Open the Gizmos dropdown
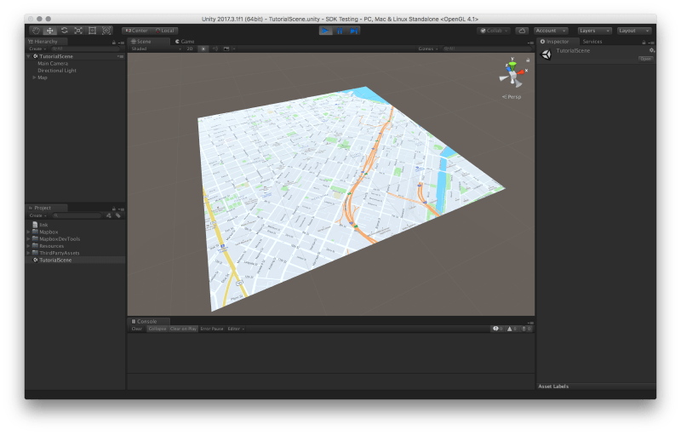The image size is (681, 435). 428,49
